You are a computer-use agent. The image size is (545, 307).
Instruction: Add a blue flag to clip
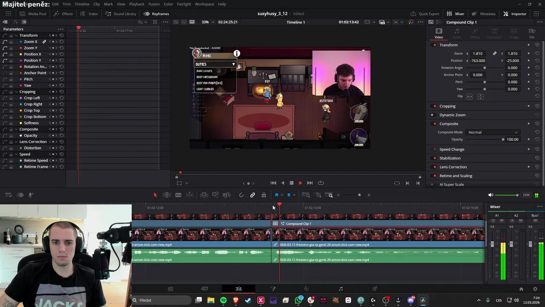pyautogui.click(x=276, y=195)
